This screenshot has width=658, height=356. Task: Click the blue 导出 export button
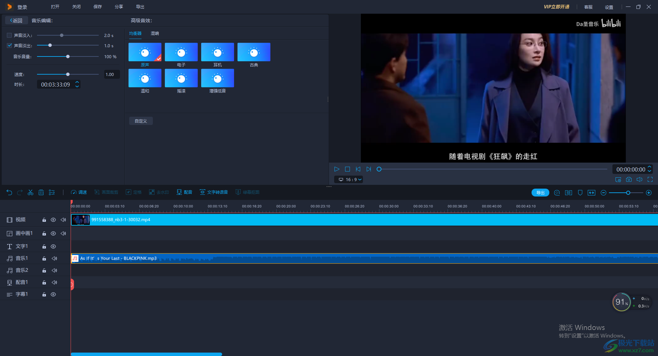(540, 193)
